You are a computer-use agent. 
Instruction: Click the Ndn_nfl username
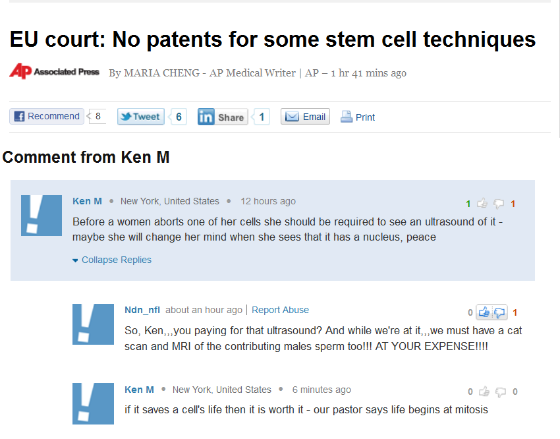coord(142,310)
